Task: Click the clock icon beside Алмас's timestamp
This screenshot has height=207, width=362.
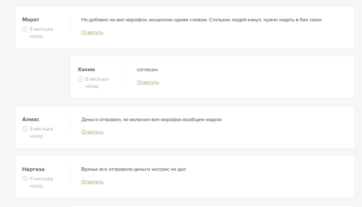Action: pyautogui.click(x=25, y=129)
